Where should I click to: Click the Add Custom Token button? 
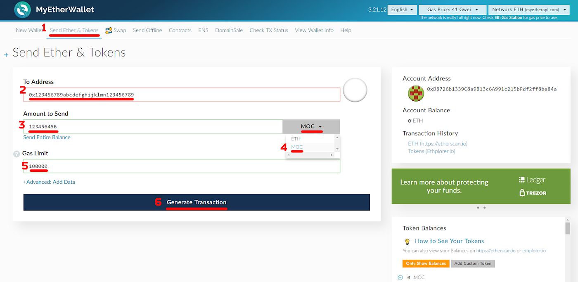473,263
